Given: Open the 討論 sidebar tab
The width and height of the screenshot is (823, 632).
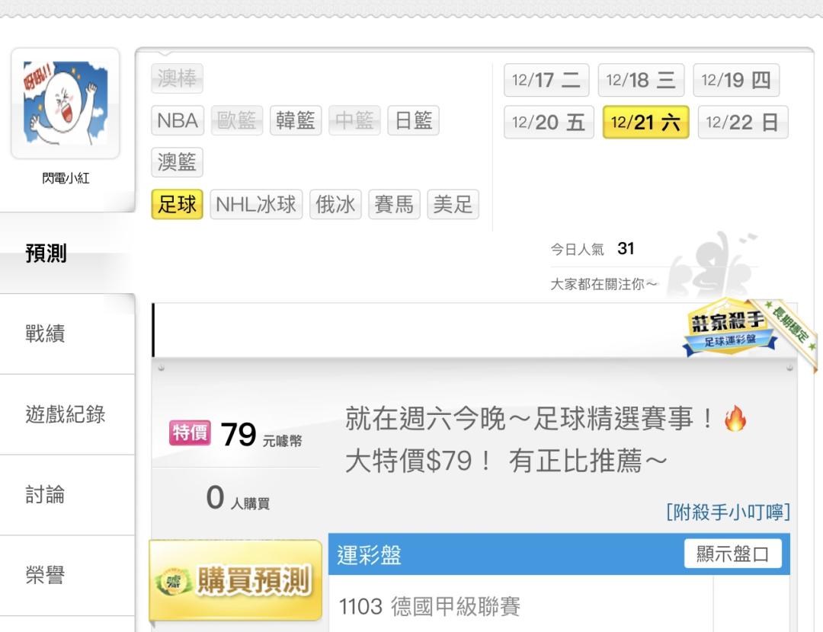Looking at the screenshot, I should (67, 495).
